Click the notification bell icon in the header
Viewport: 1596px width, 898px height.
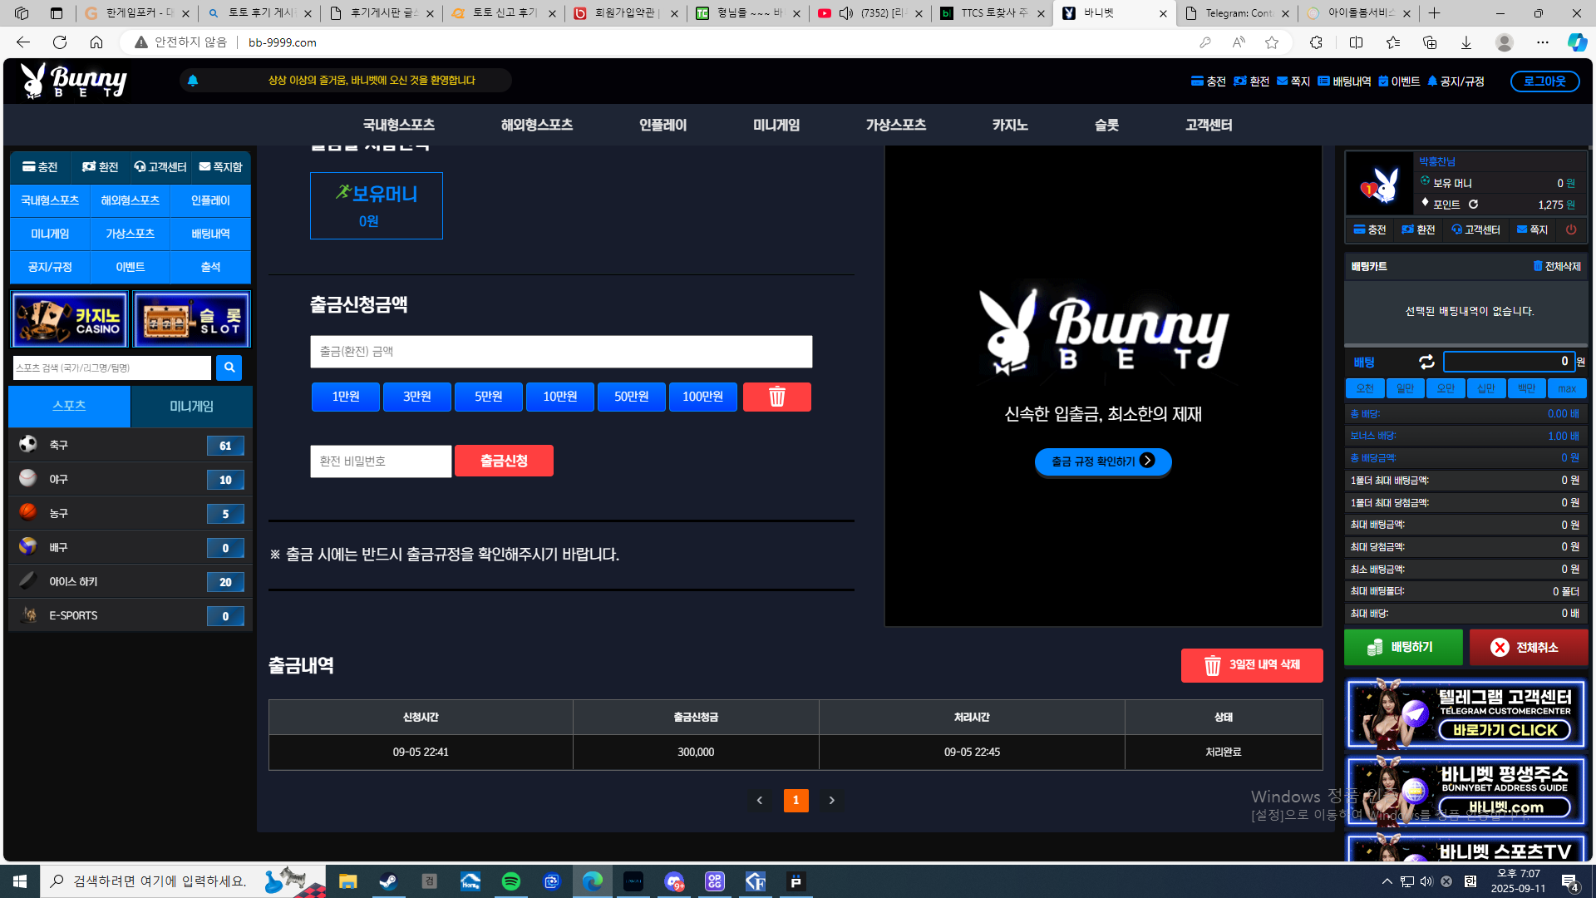coord(193,81)
